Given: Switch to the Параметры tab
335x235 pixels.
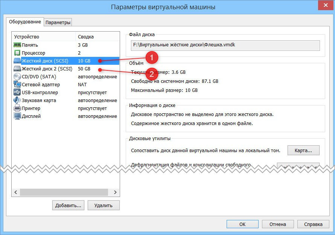Looking at the screenshot, I should pos(58,23).
